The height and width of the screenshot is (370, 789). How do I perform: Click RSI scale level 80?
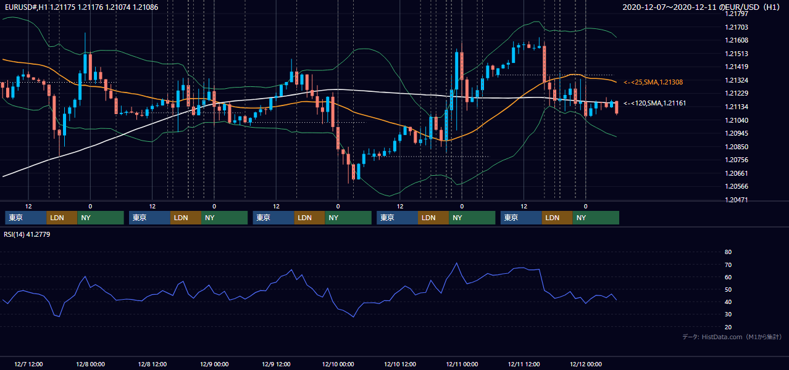click(x=728, y=252)
